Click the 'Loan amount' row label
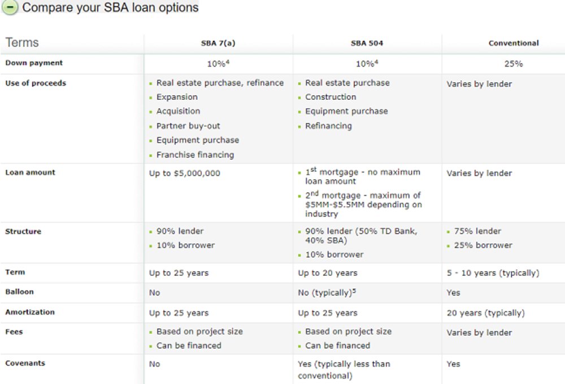The image size is (565, 384). coord(30,173)
